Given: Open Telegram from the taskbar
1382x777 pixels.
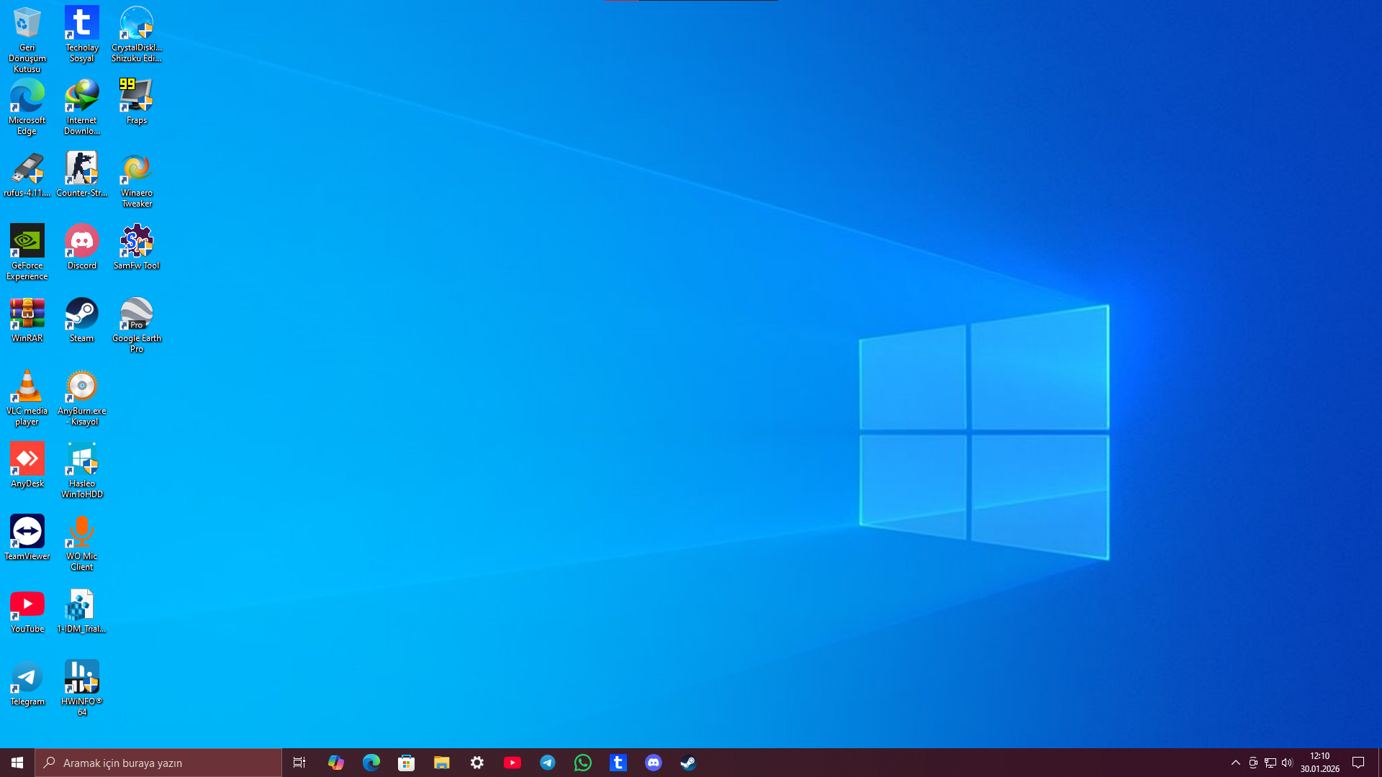Looking at the screenshot, I should [x=547, y=763].
